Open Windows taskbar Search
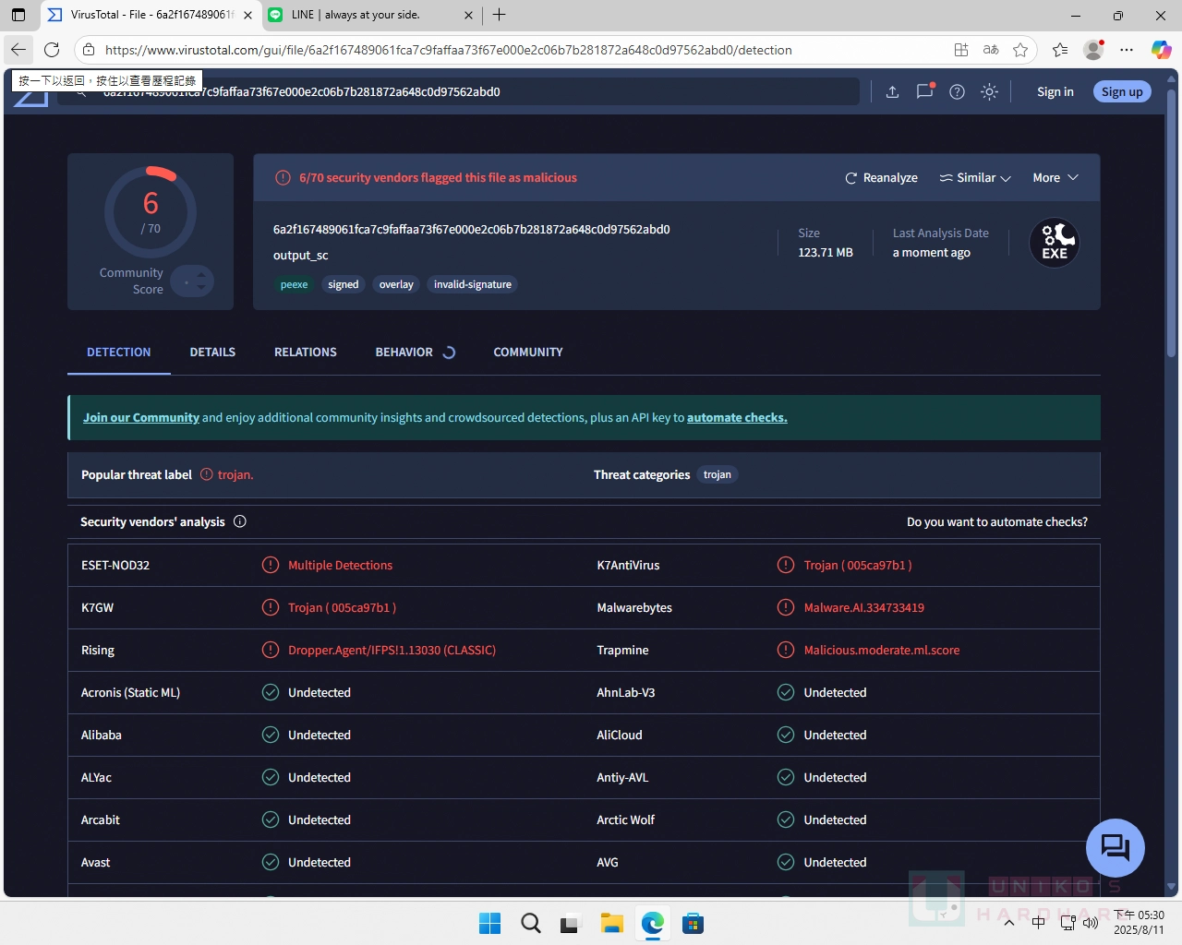Image resolution: width=1182 pixels, height=945 pixels. tap(530, 923)
